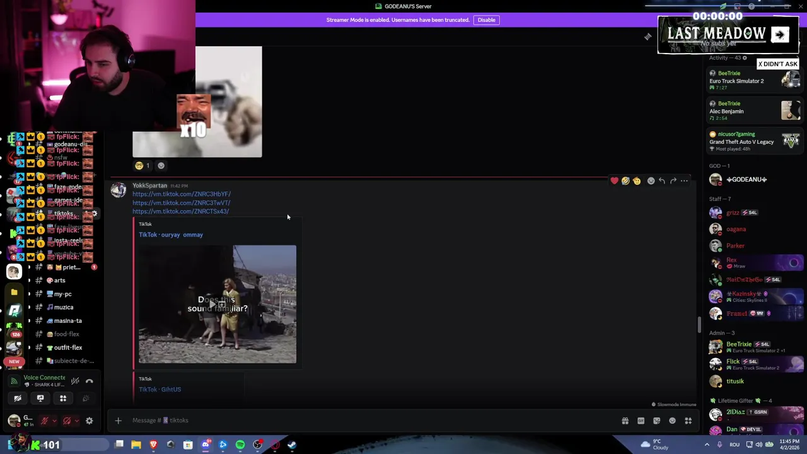
Task: Open third TikTok link ZNRCTSx43
Action: [x=180, y=211]
